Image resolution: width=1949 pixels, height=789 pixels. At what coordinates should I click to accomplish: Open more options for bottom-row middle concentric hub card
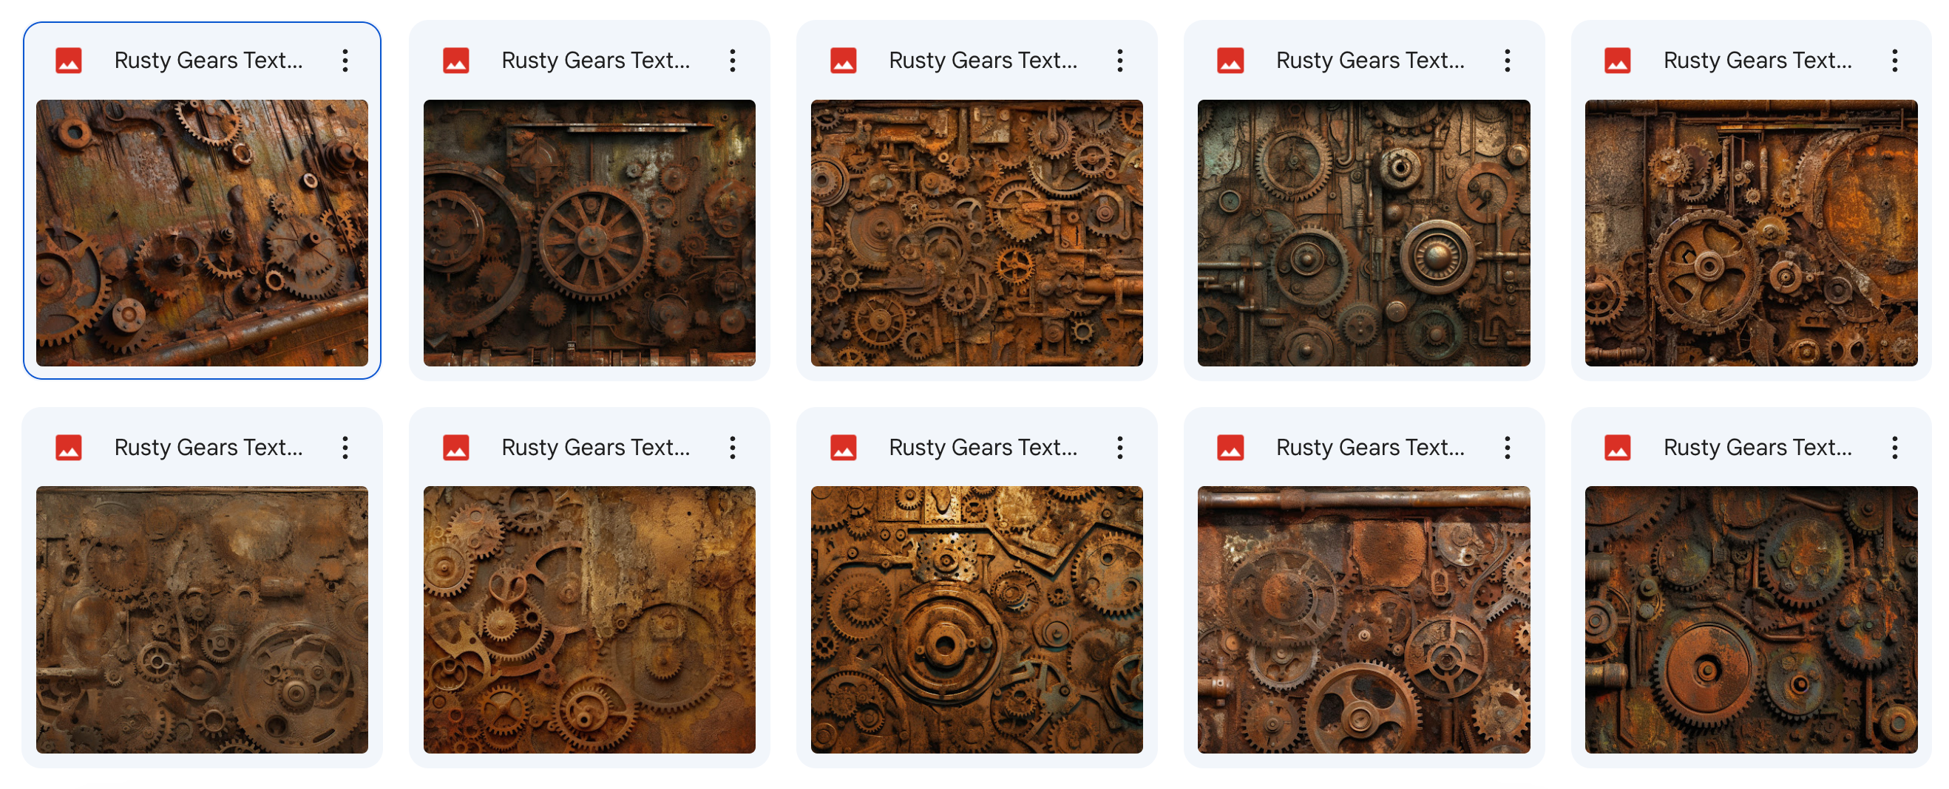(x=1119, y=448)
